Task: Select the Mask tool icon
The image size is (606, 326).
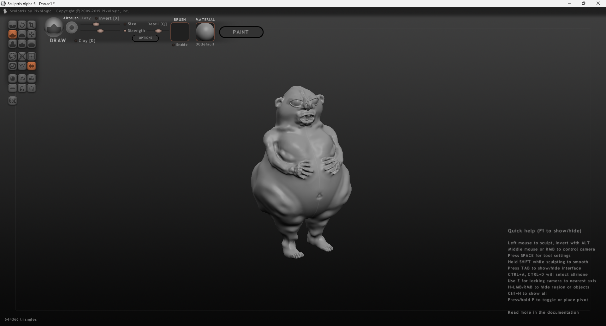Action: tap(13, 66)
